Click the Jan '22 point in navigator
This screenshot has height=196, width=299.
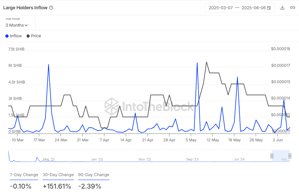[x=97, y=159]
